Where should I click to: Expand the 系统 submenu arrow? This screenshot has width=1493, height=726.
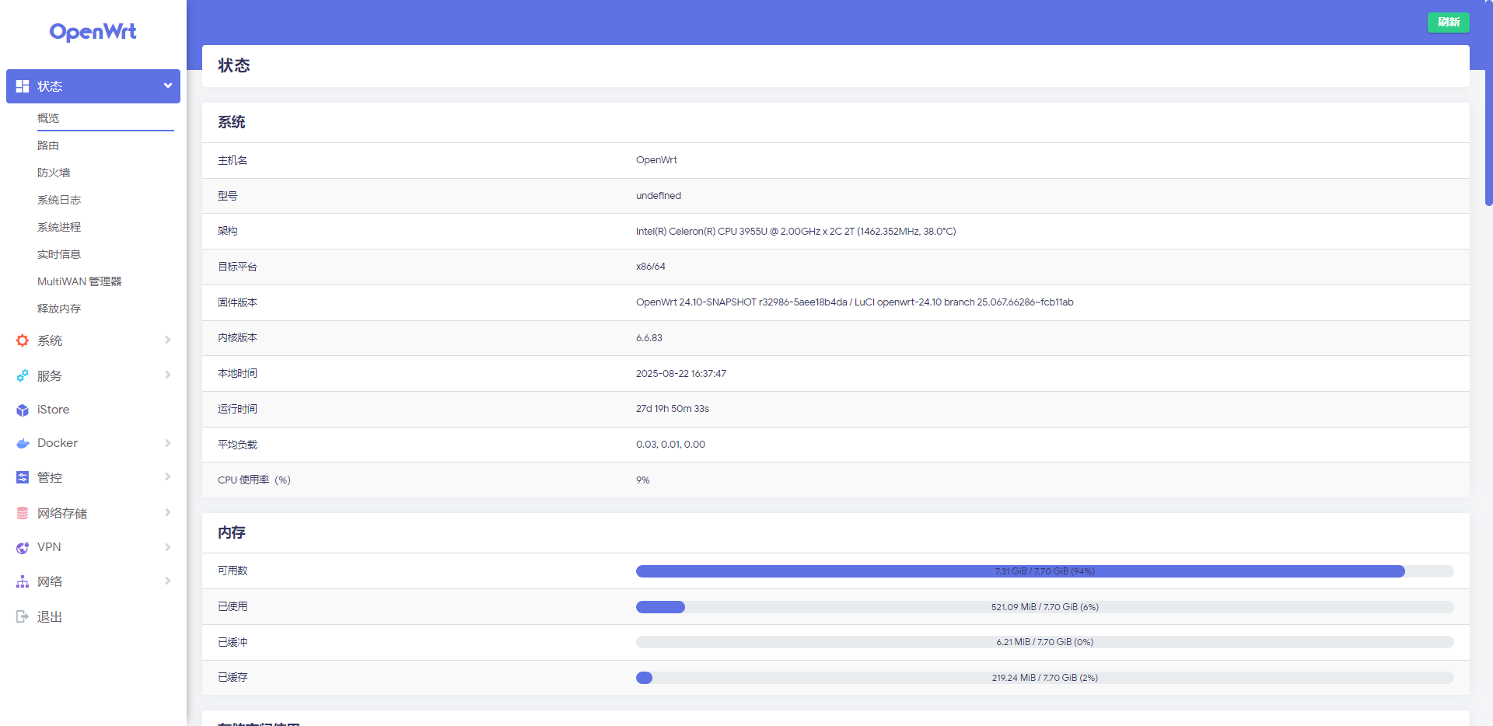click(167, 340)
